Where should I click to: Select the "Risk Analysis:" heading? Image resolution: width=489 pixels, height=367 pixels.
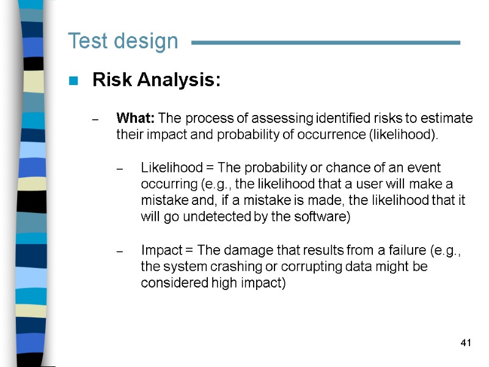point(156,80)
